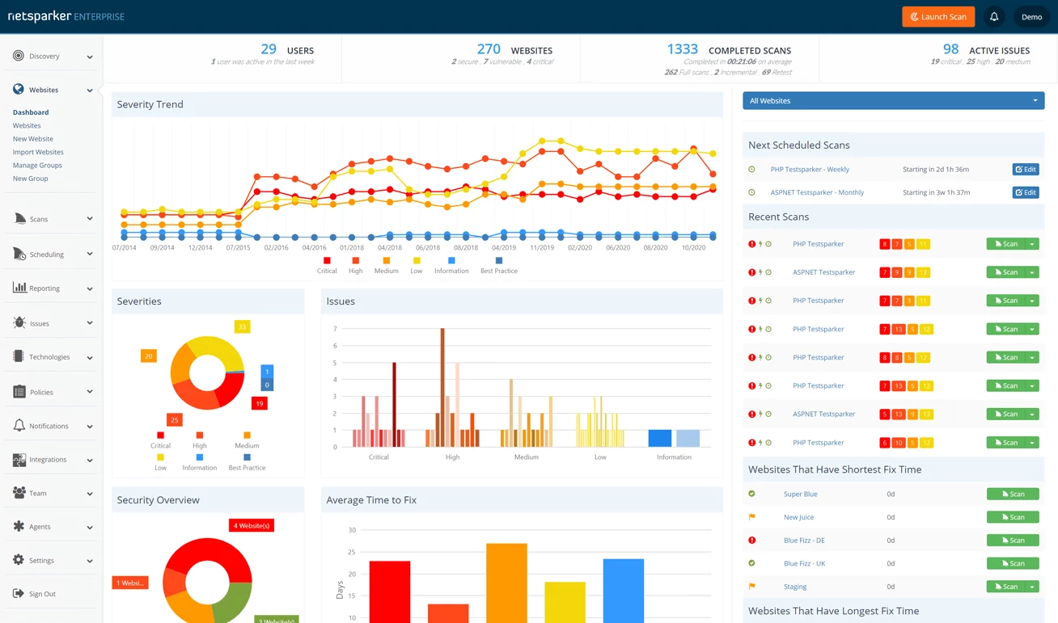Click red alert icon beside Blue Fizz - DE

pos(751,541)
